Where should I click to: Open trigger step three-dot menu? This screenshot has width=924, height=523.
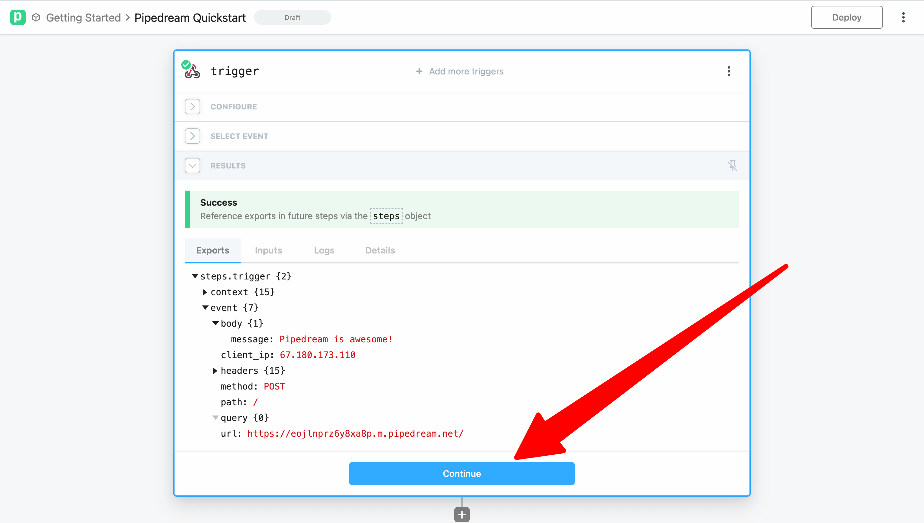729,71
